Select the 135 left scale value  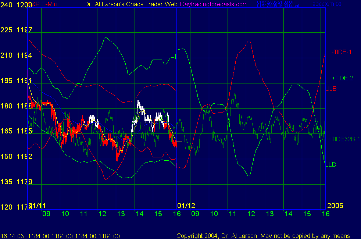point(7,182)
